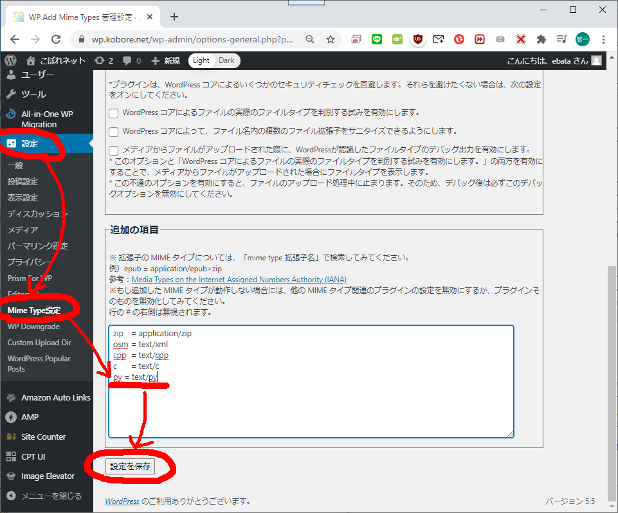Click the 設定を保存 button
Screen dimensions: 618x513
[130, 467]
